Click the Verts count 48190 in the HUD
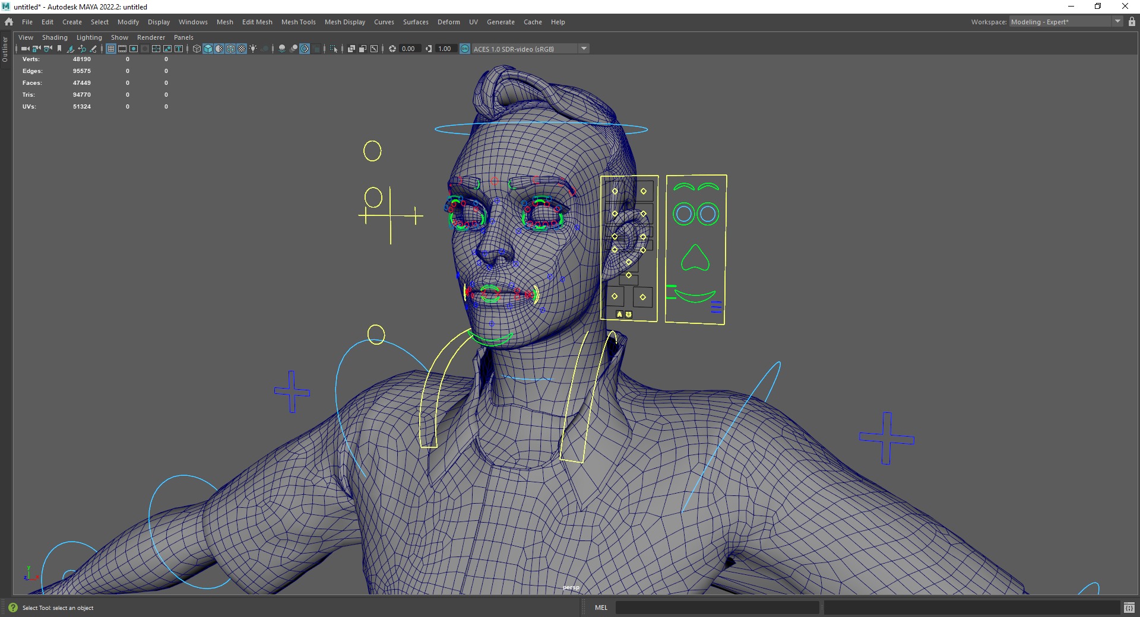Image resolution: width=1140 pixels, height=617 pixels. [x=82, y=59]
